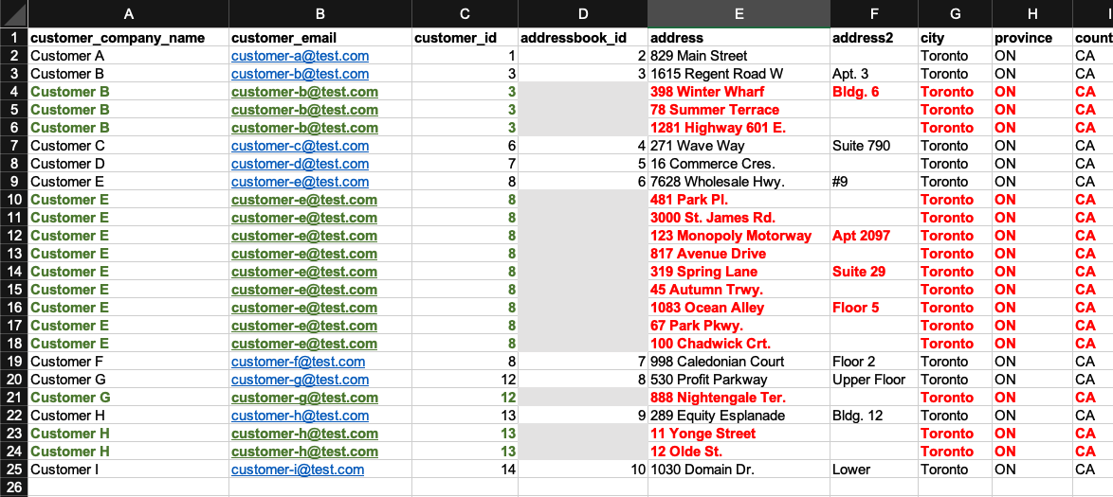Viewport: 1113px width, 497px height.
Task: Select column A header
Action: pos(129,13)
